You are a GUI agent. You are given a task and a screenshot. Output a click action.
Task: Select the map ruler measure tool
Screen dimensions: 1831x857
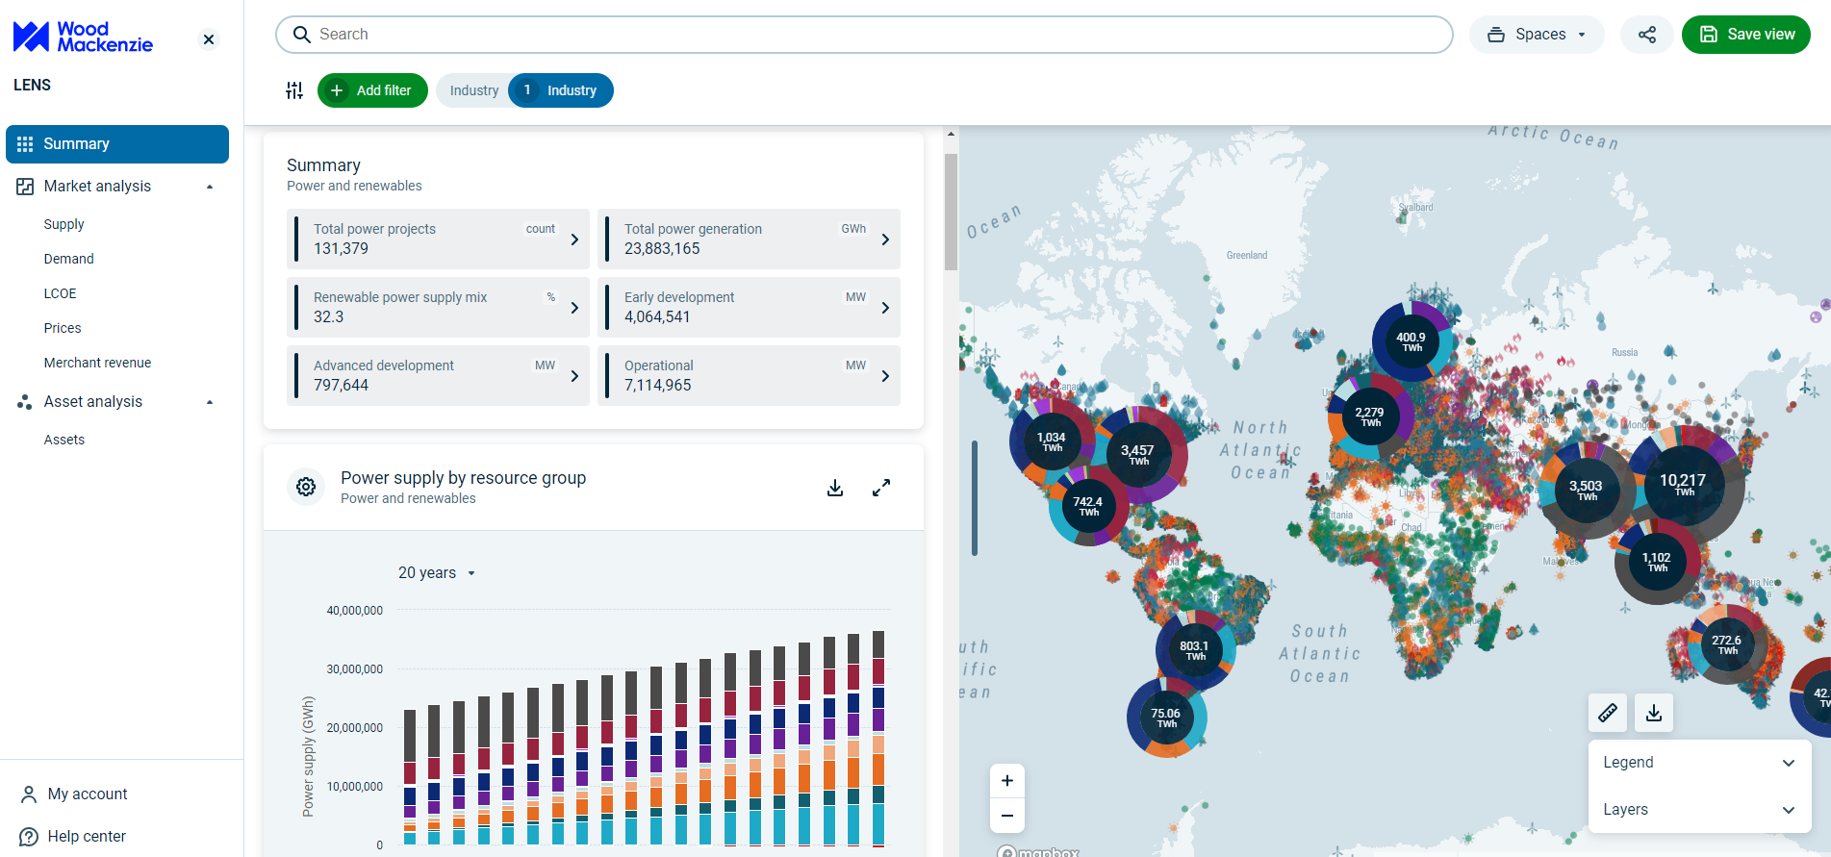click(x=1607, y=713)
